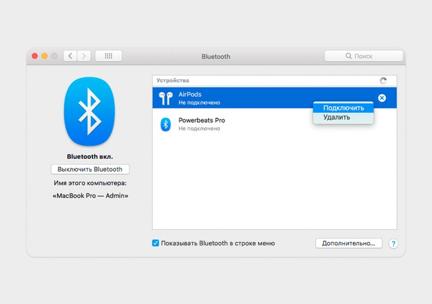Select the Powerbeats Pro row
The image size is (432, 304).
274,124
